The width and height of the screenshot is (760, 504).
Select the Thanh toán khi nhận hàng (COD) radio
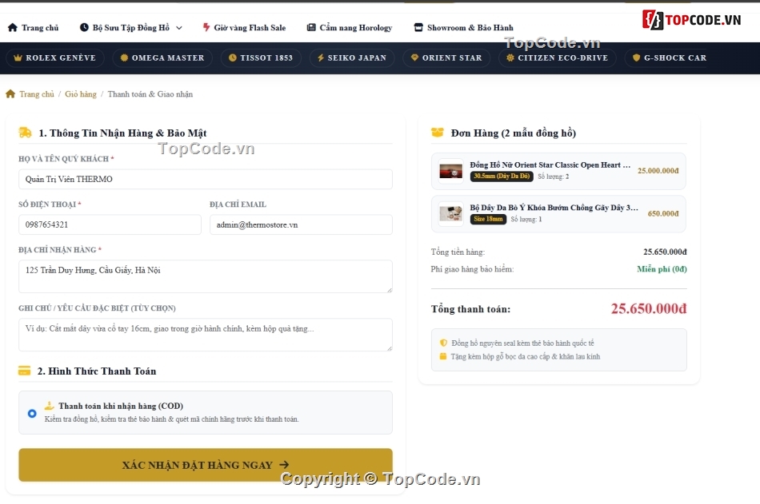click(32, 414)
